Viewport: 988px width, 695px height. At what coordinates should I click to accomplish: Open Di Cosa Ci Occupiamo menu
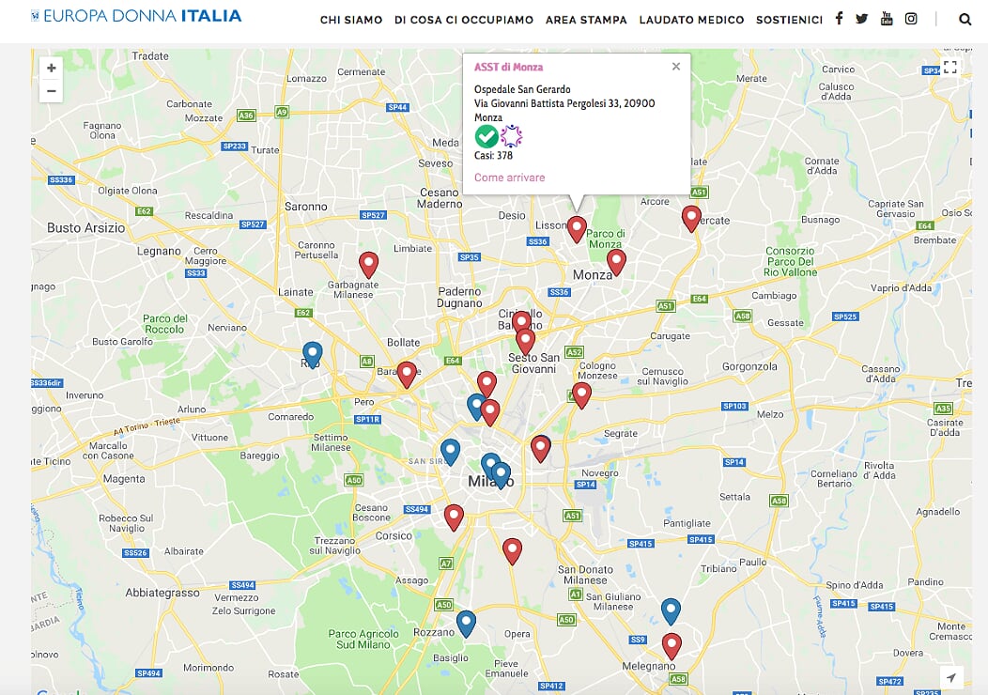pos(464,20)
